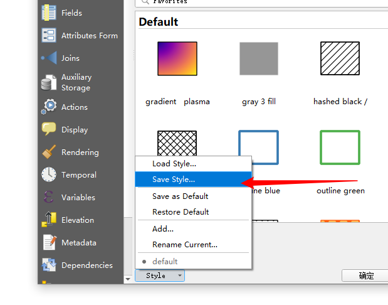Click the Temporal label text
388x305 pixels.
[79, 174]
